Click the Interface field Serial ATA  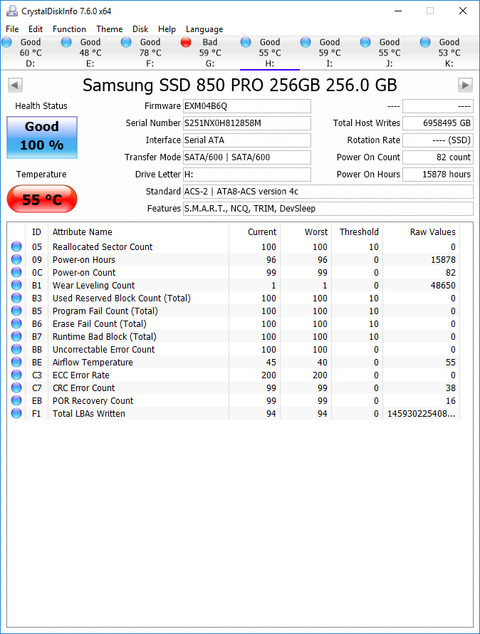247,140
